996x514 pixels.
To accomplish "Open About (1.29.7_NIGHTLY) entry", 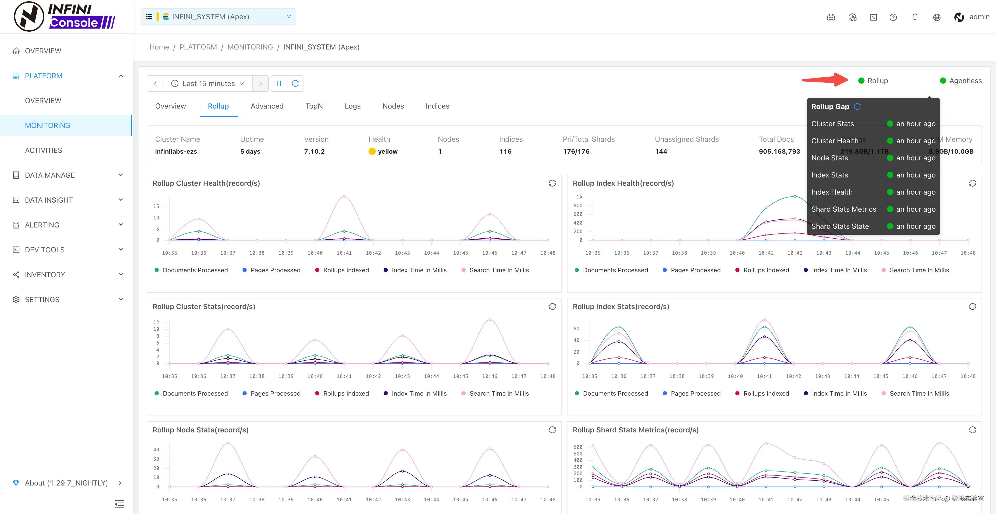I will click(66, 483).
